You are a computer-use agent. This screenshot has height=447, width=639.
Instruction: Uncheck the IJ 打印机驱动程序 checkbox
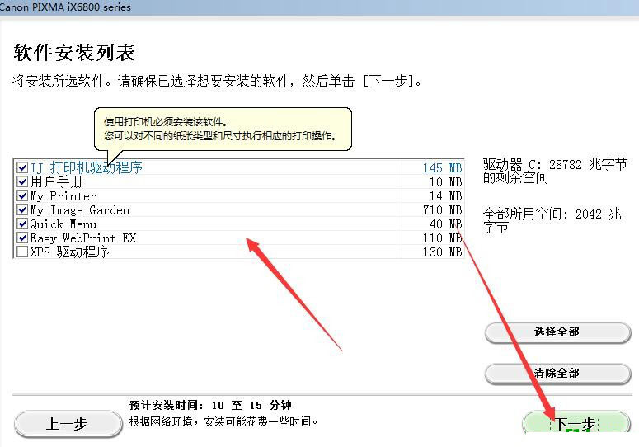click(22, 167)
